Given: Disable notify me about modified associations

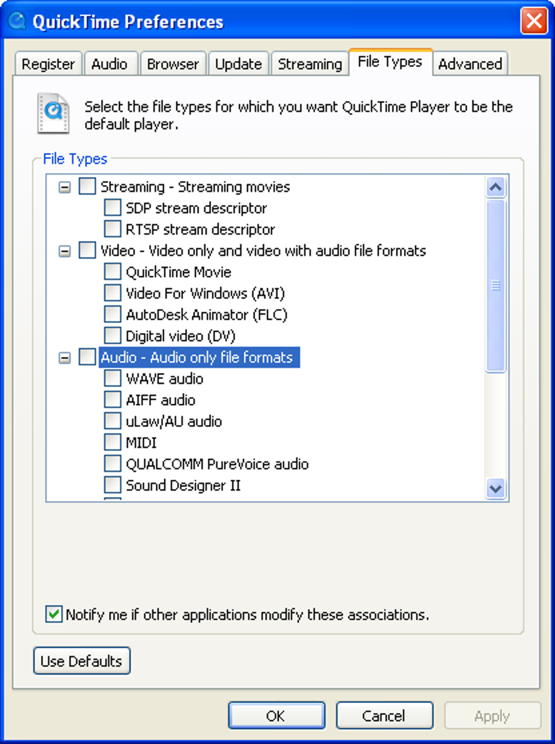Looking at the screenshot, I should pyautogui.click(x=54, y=614).
